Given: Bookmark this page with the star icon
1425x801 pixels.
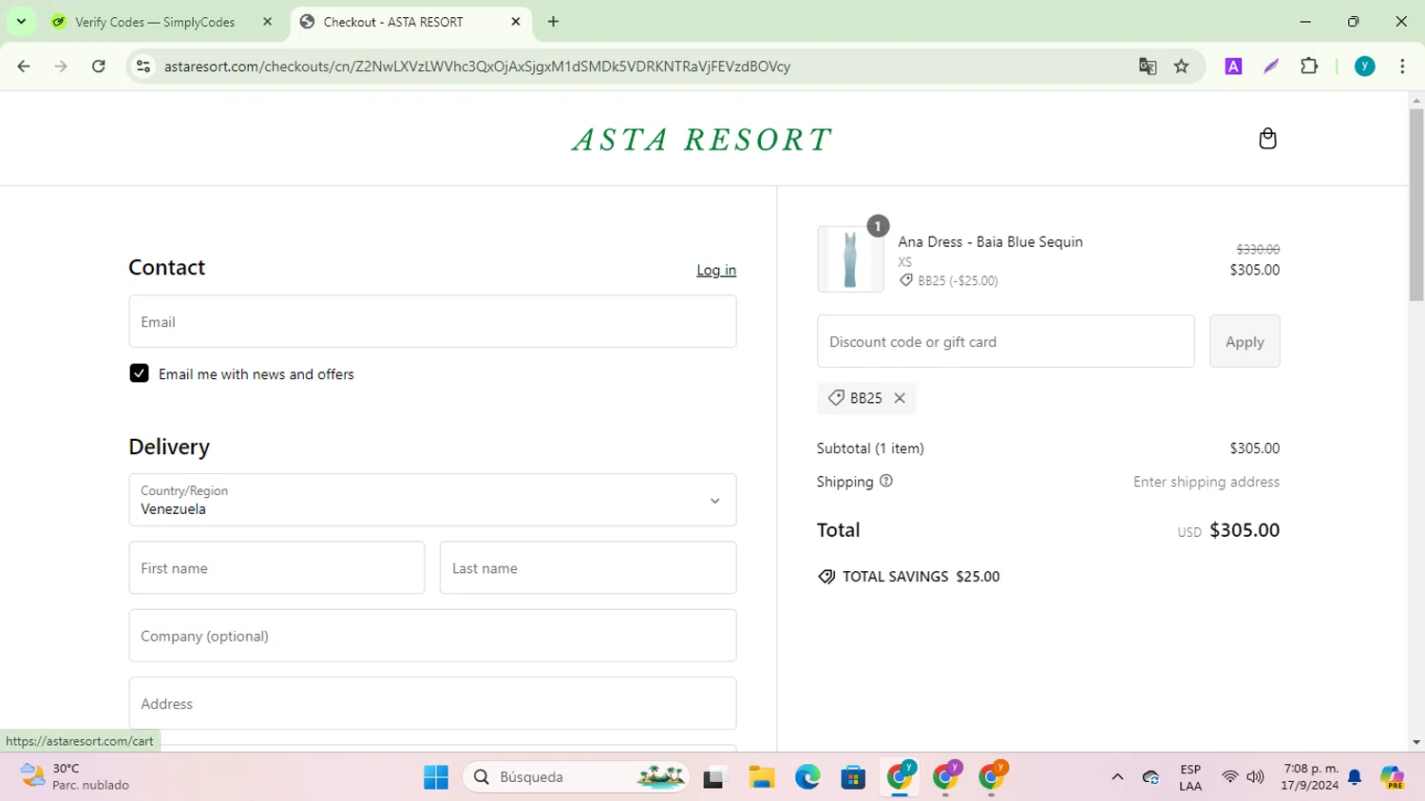Looking at the screenshot, I should point(1182,67).
